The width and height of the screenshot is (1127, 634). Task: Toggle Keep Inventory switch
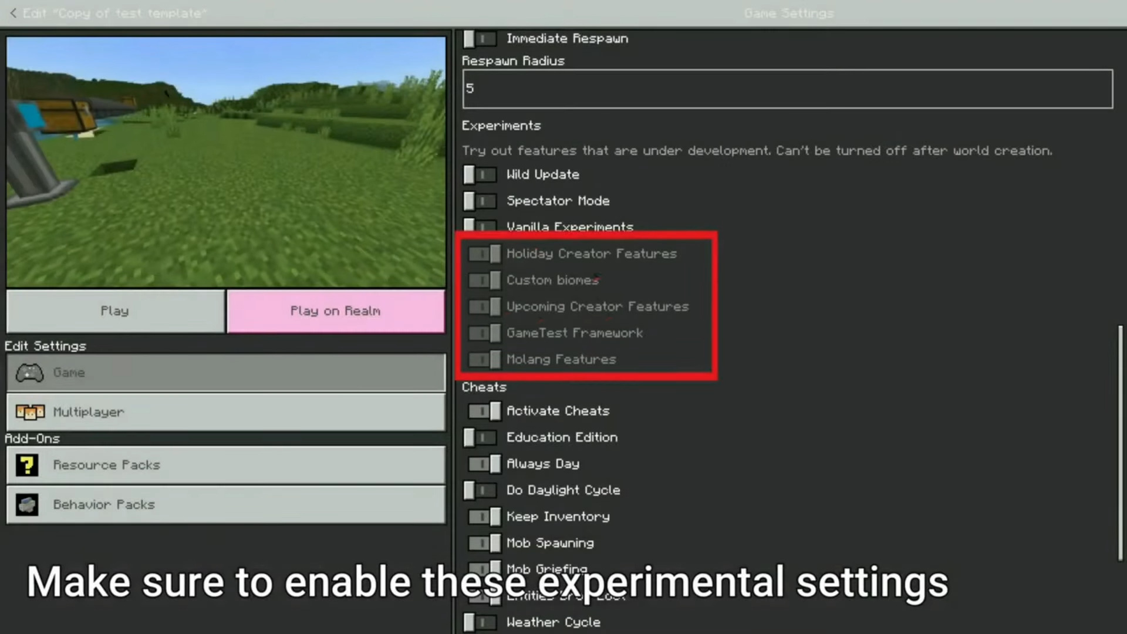[x=485, y=517]
